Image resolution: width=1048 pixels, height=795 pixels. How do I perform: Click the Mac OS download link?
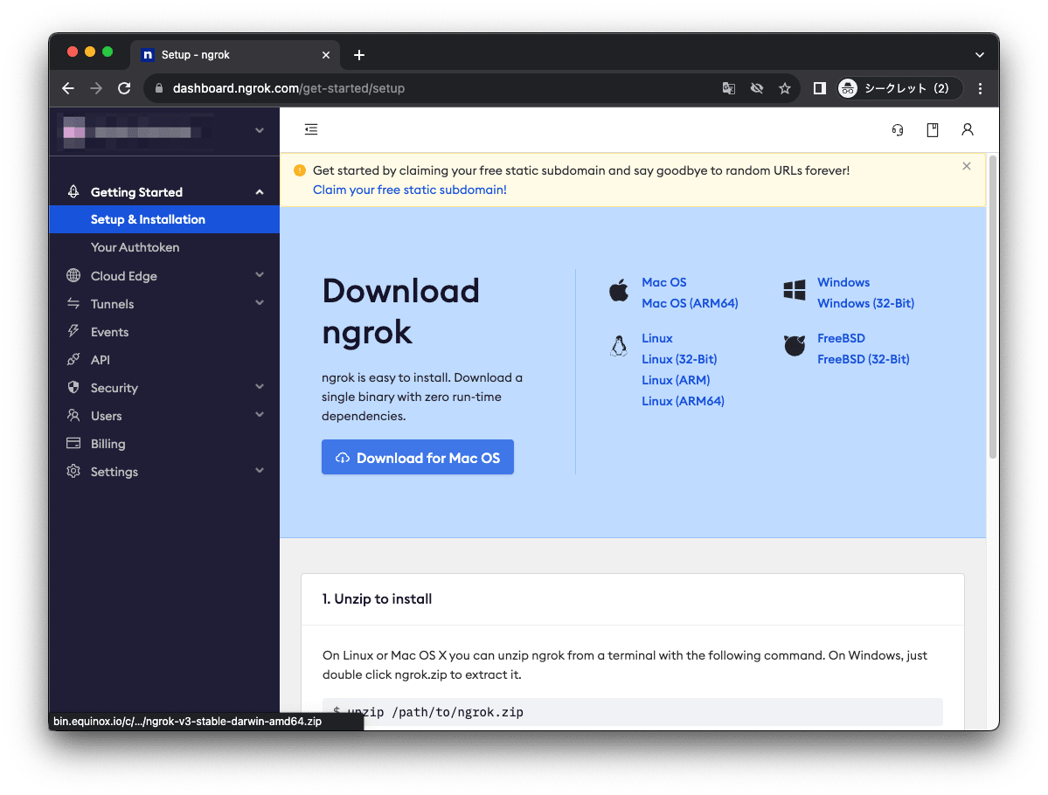click(x=663, y=282)
